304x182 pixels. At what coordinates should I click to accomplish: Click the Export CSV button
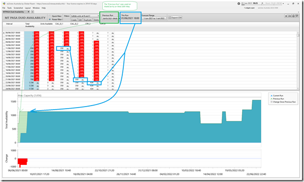click(175, 18)
